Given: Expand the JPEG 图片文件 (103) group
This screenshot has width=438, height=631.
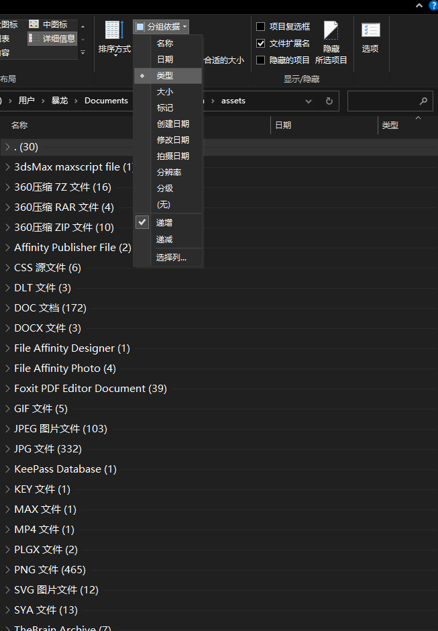Looking at the screenshot, I should 7,428.
